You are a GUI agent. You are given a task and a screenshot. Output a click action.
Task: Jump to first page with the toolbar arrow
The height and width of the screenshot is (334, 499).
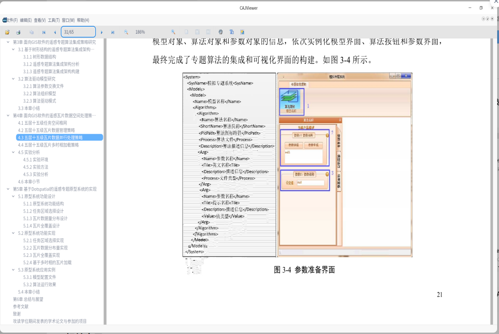pyautogui.click(x=44, y=32)
